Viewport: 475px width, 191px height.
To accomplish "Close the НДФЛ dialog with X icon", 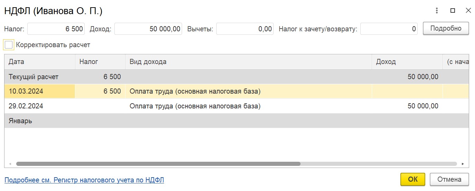I will [x=468, y=10].
